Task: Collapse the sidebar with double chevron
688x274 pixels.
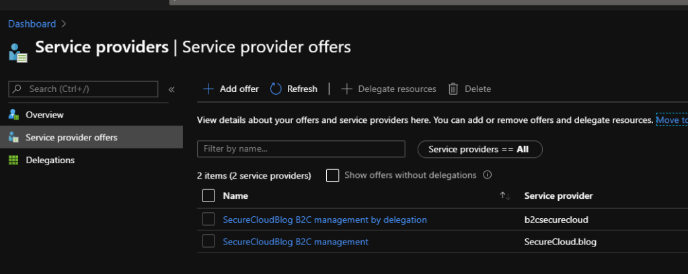Action: [171, 89]
